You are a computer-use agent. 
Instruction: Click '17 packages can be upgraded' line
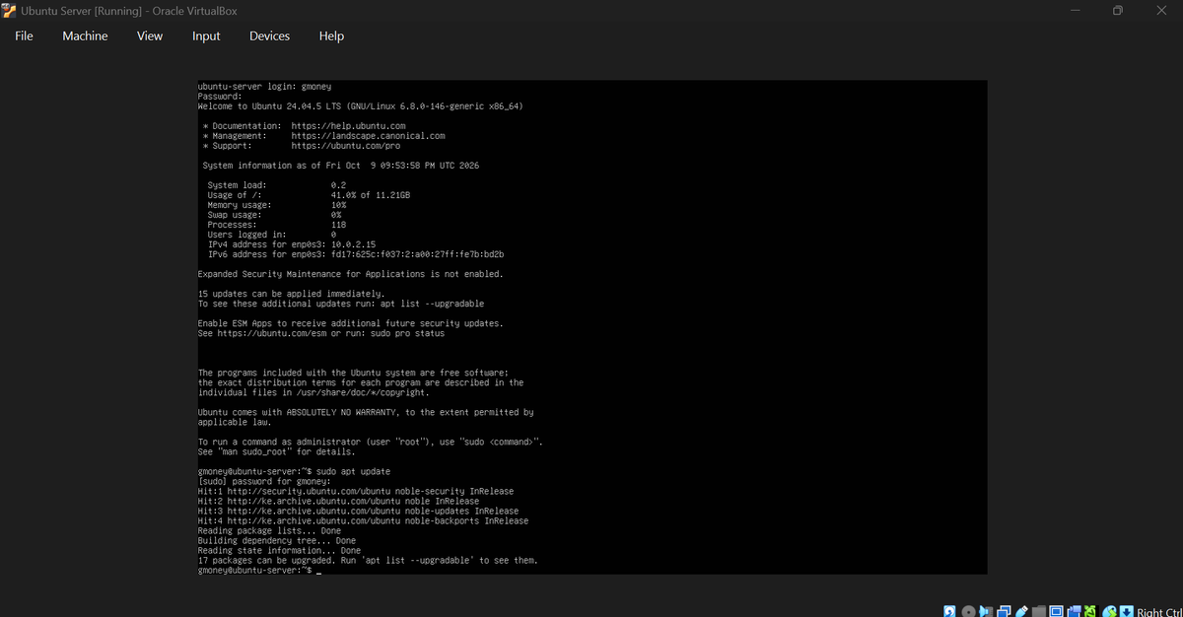tap(368, 560)
